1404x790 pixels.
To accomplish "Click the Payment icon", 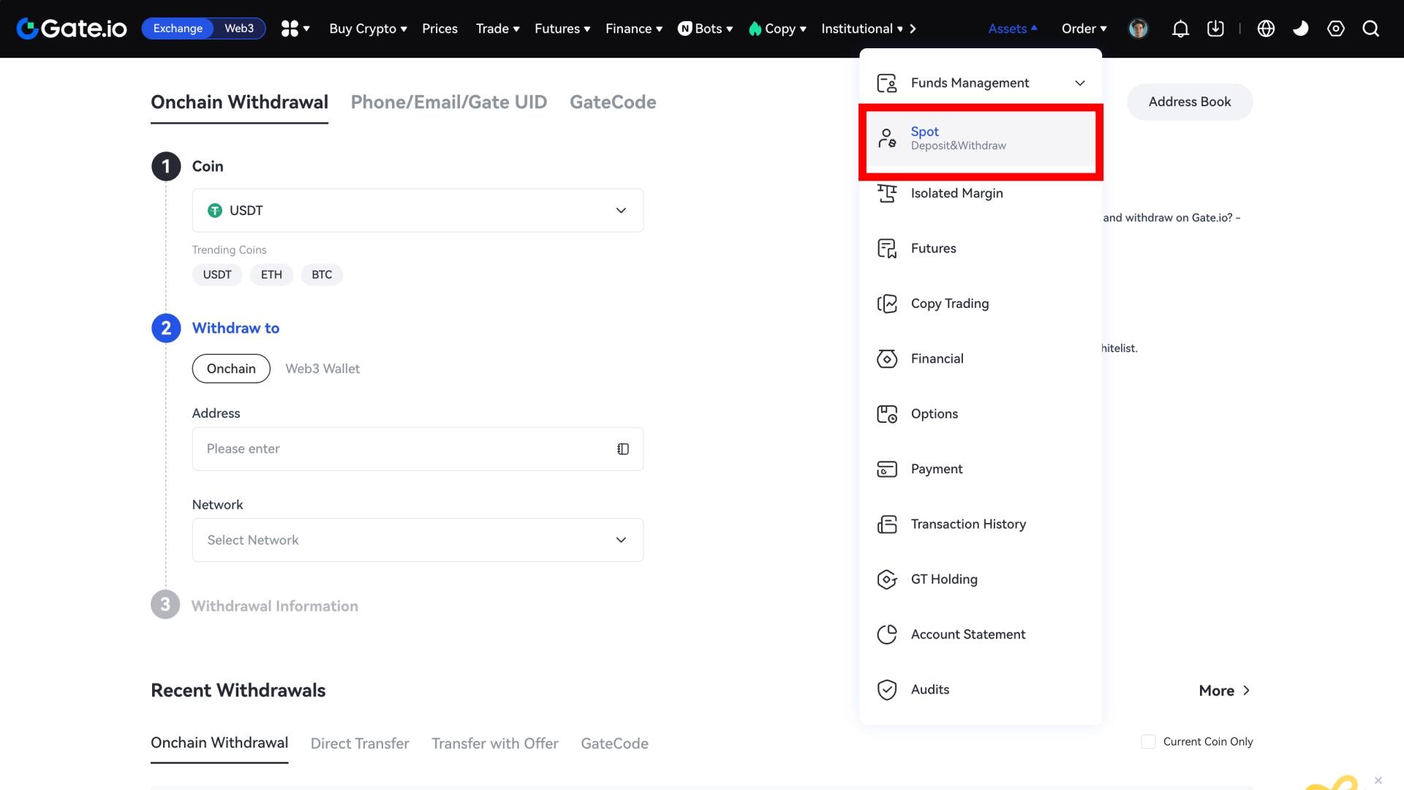I will [887, 469].
